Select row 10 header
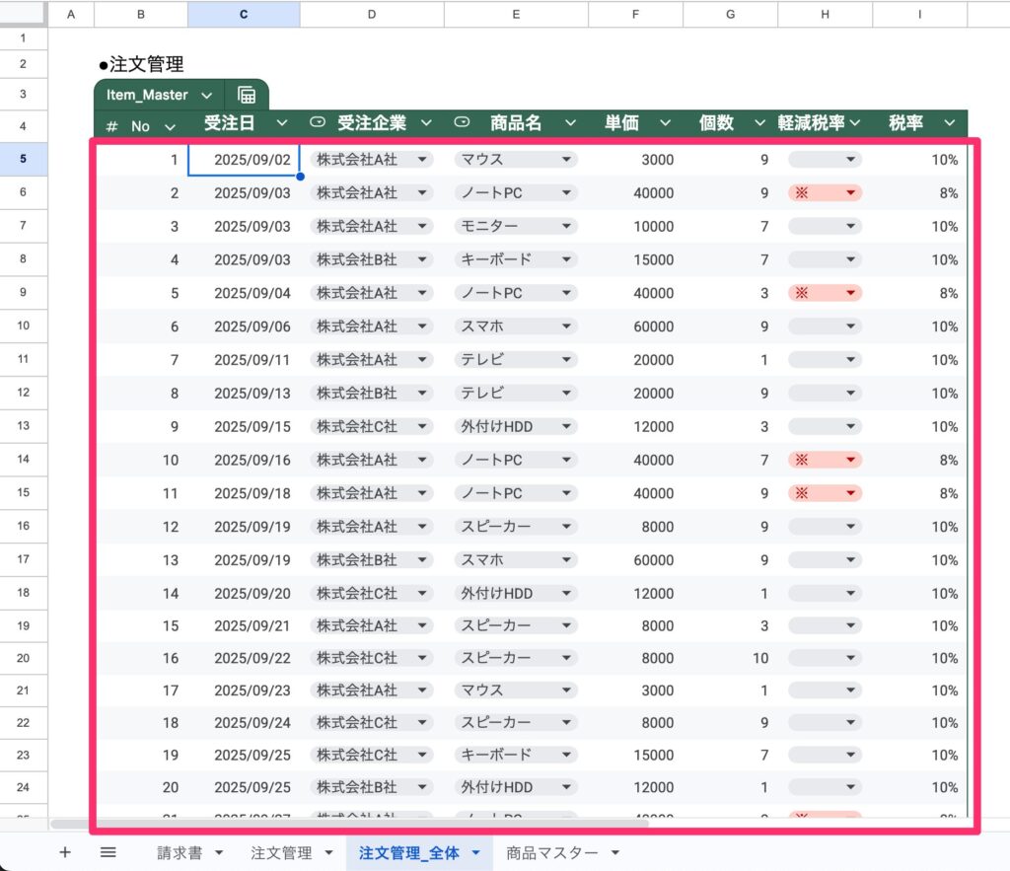This screenshot has height=871, width=1010. [x=23, y=327]
